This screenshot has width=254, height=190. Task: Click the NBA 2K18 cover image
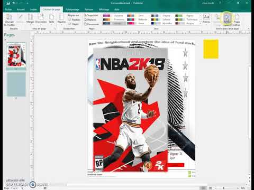pos(130,110)
